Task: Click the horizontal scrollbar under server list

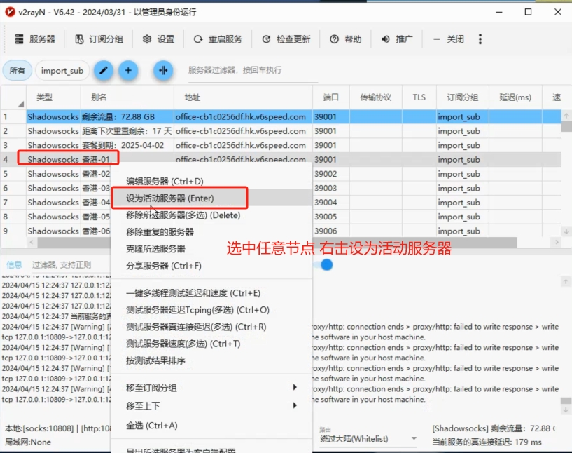Action: click(x=280, y=243)
